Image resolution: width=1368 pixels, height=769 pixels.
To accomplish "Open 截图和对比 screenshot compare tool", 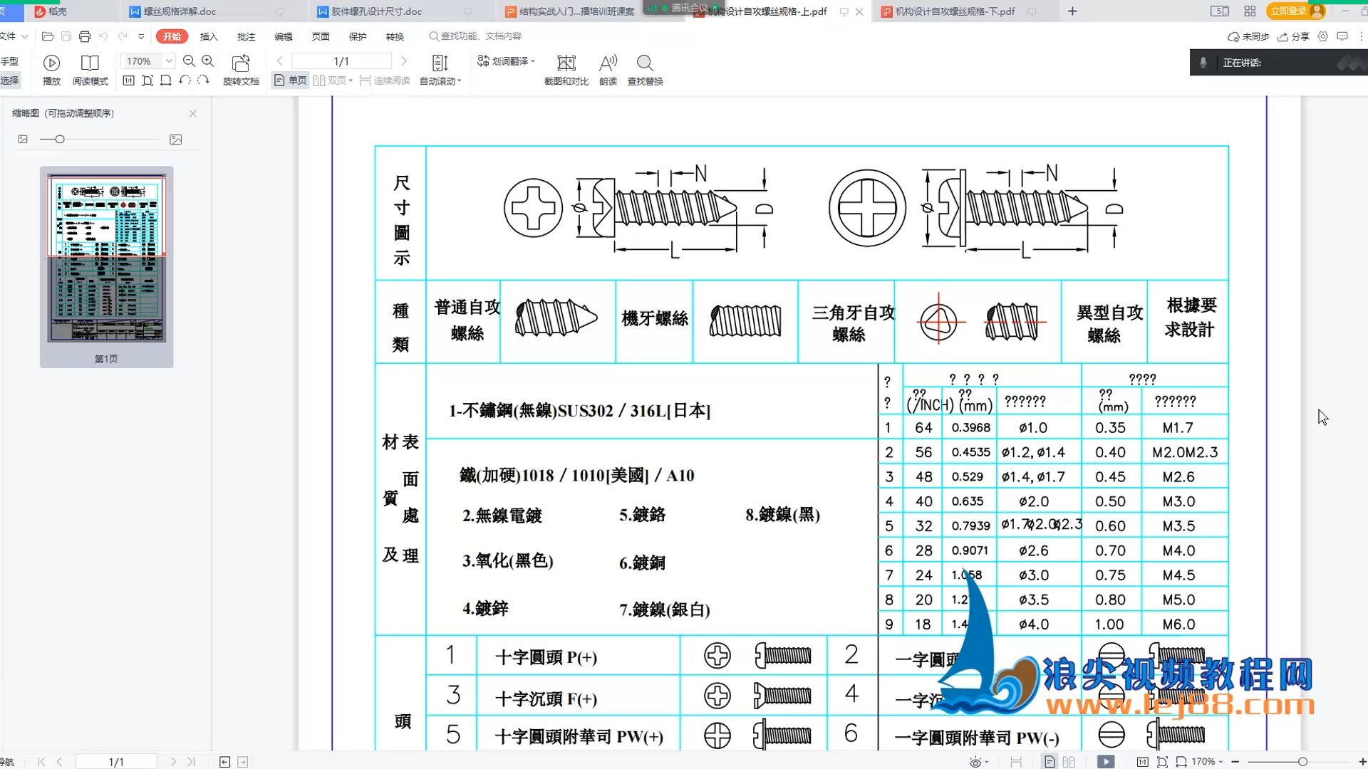I will click(x=566, y=70).
